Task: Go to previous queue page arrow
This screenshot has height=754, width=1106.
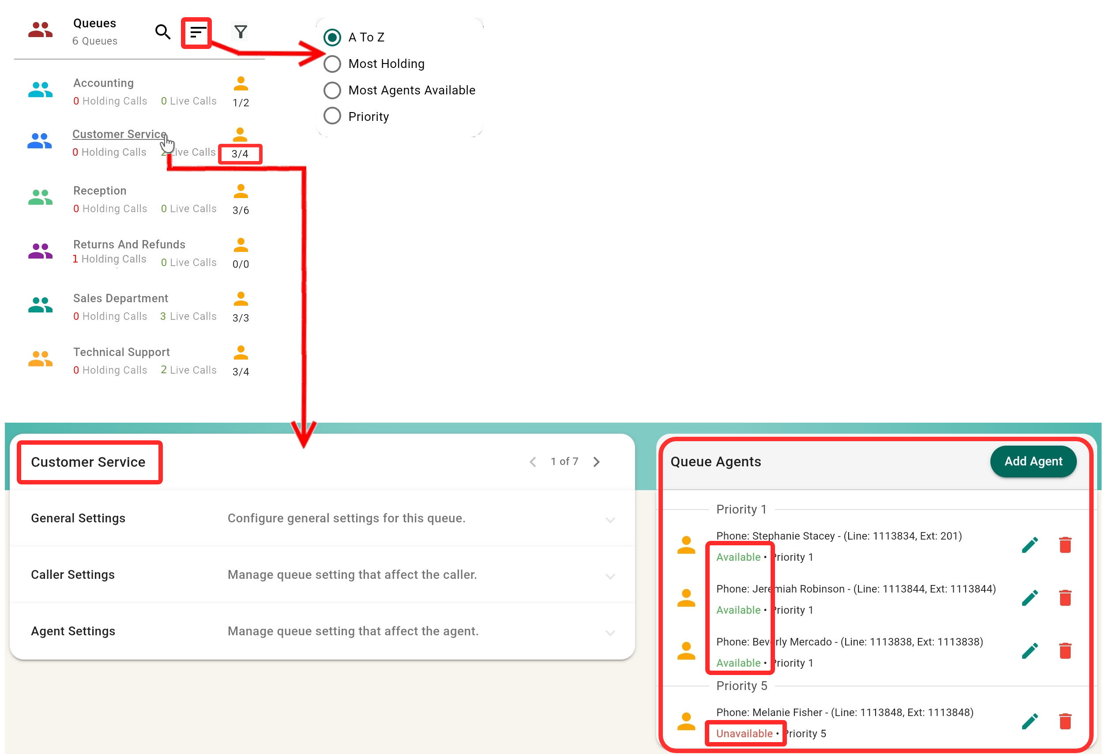Action: pos(533,462)
